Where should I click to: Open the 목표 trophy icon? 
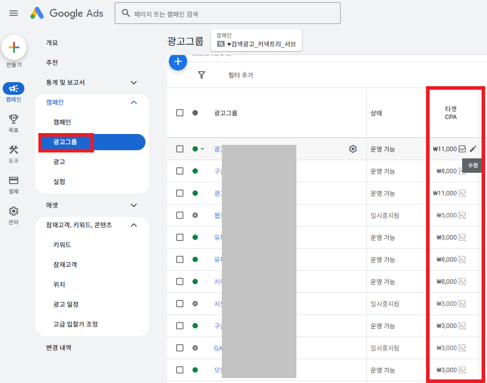(x=13, y=120)
